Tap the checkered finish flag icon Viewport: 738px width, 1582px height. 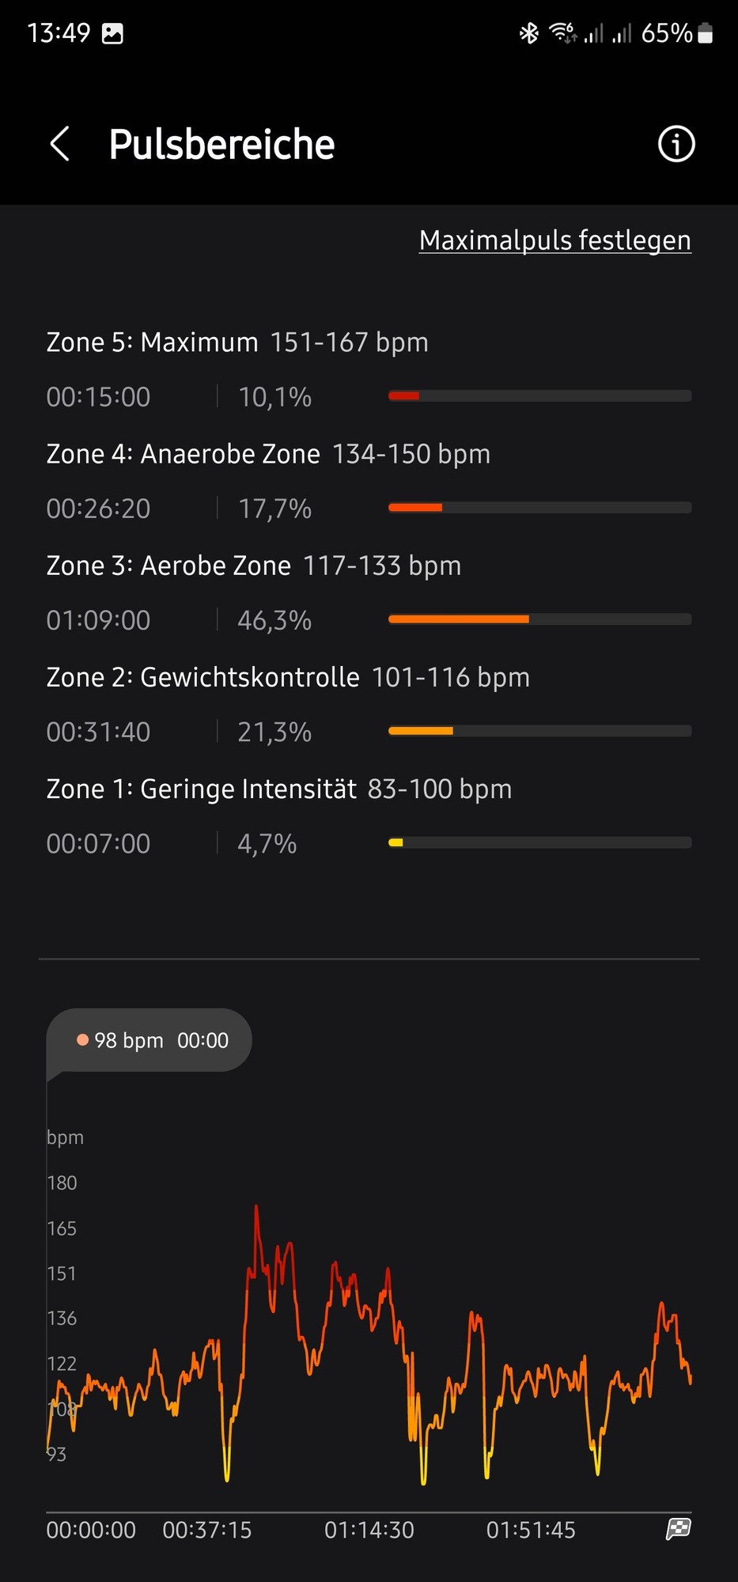coord(679,1529)
